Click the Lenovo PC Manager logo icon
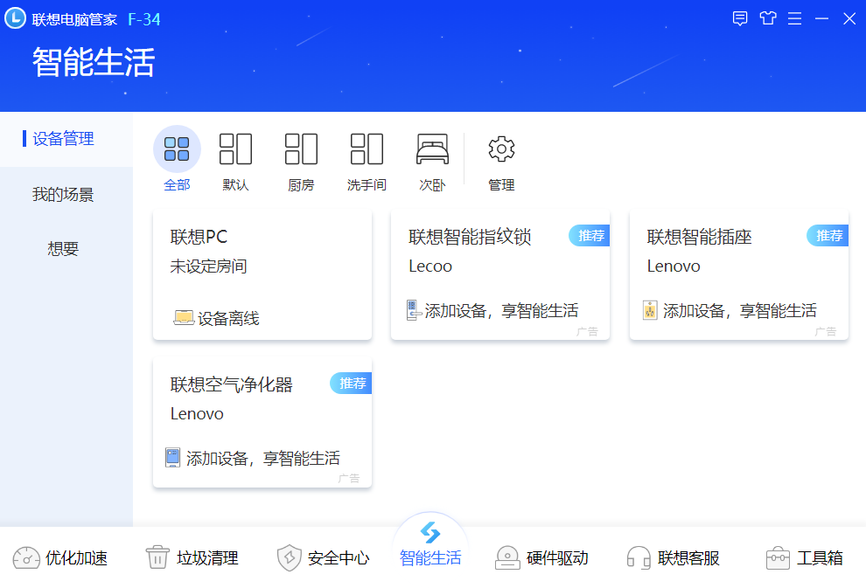 click(x=15, y=18)
